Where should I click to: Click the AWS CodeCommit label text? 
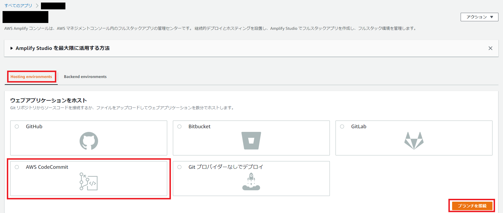47,167
